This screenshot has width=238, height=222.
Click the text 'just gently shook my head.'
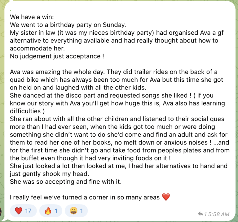[50, 174]
